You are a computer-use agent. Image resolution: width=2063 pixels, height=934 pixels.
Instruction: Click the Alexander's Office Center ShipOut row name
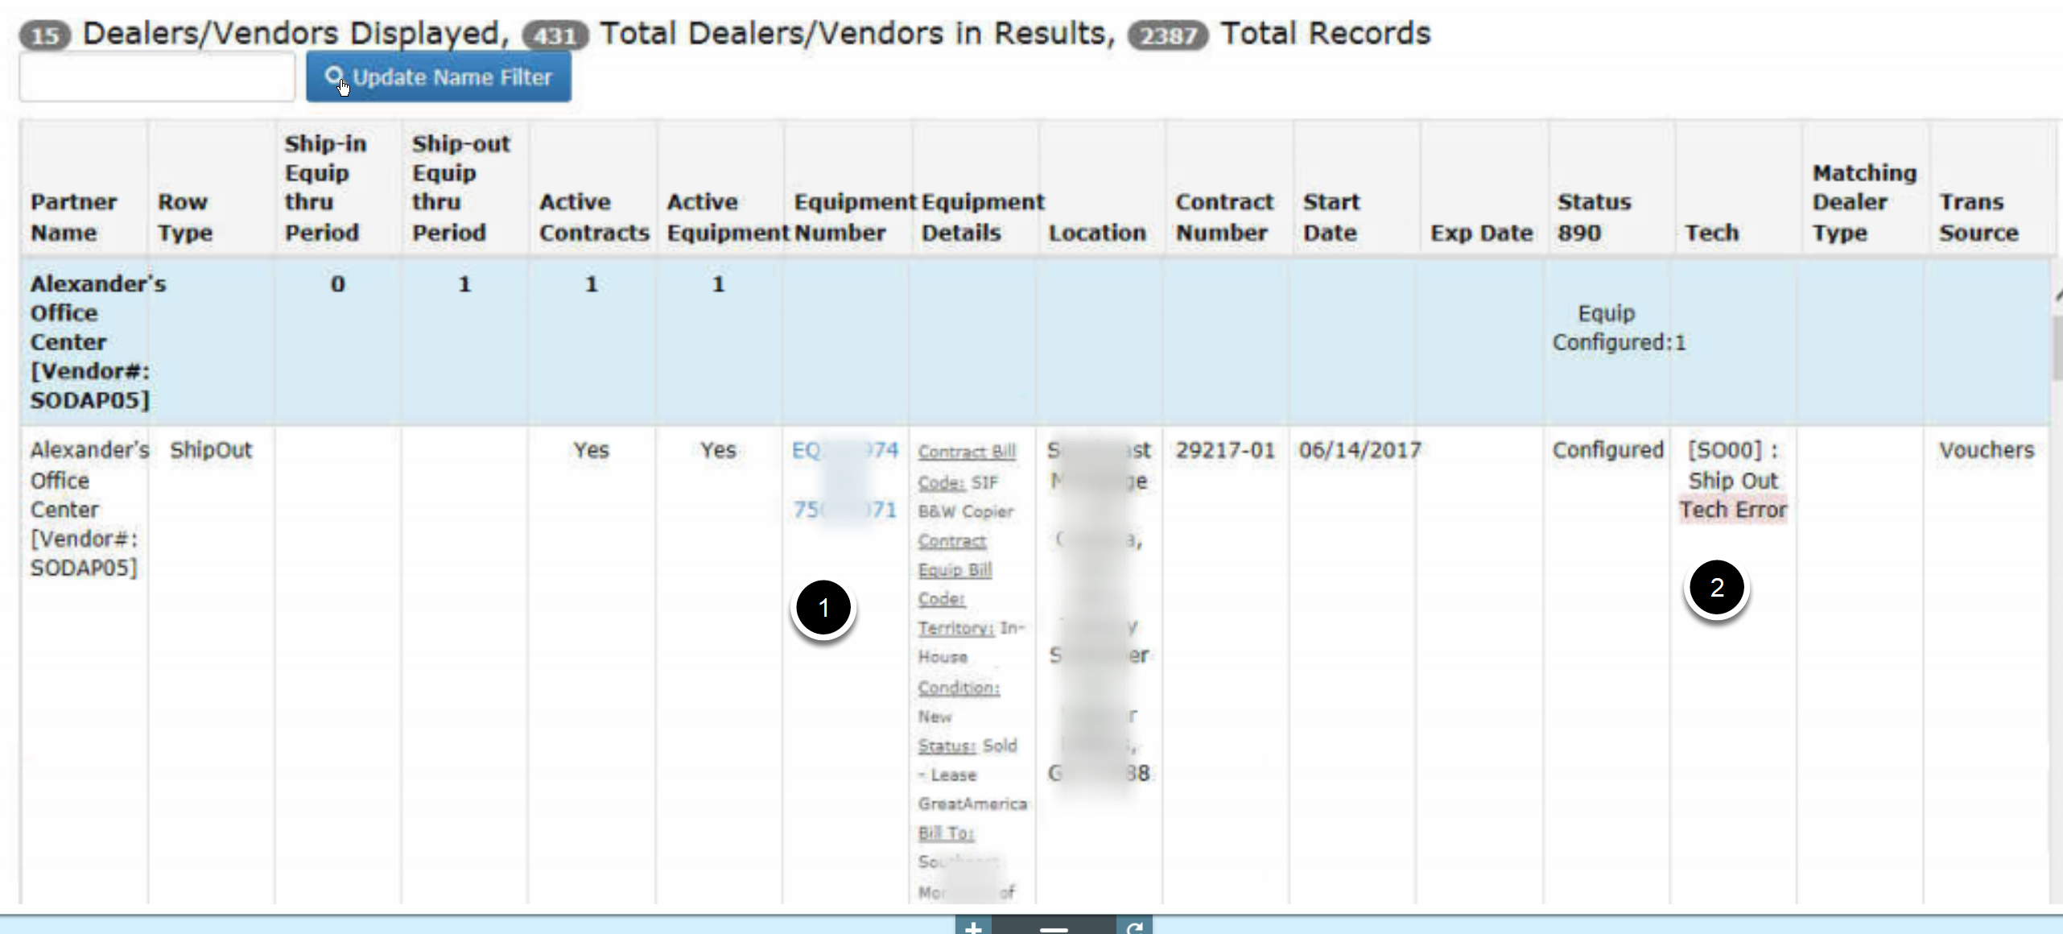89,509
